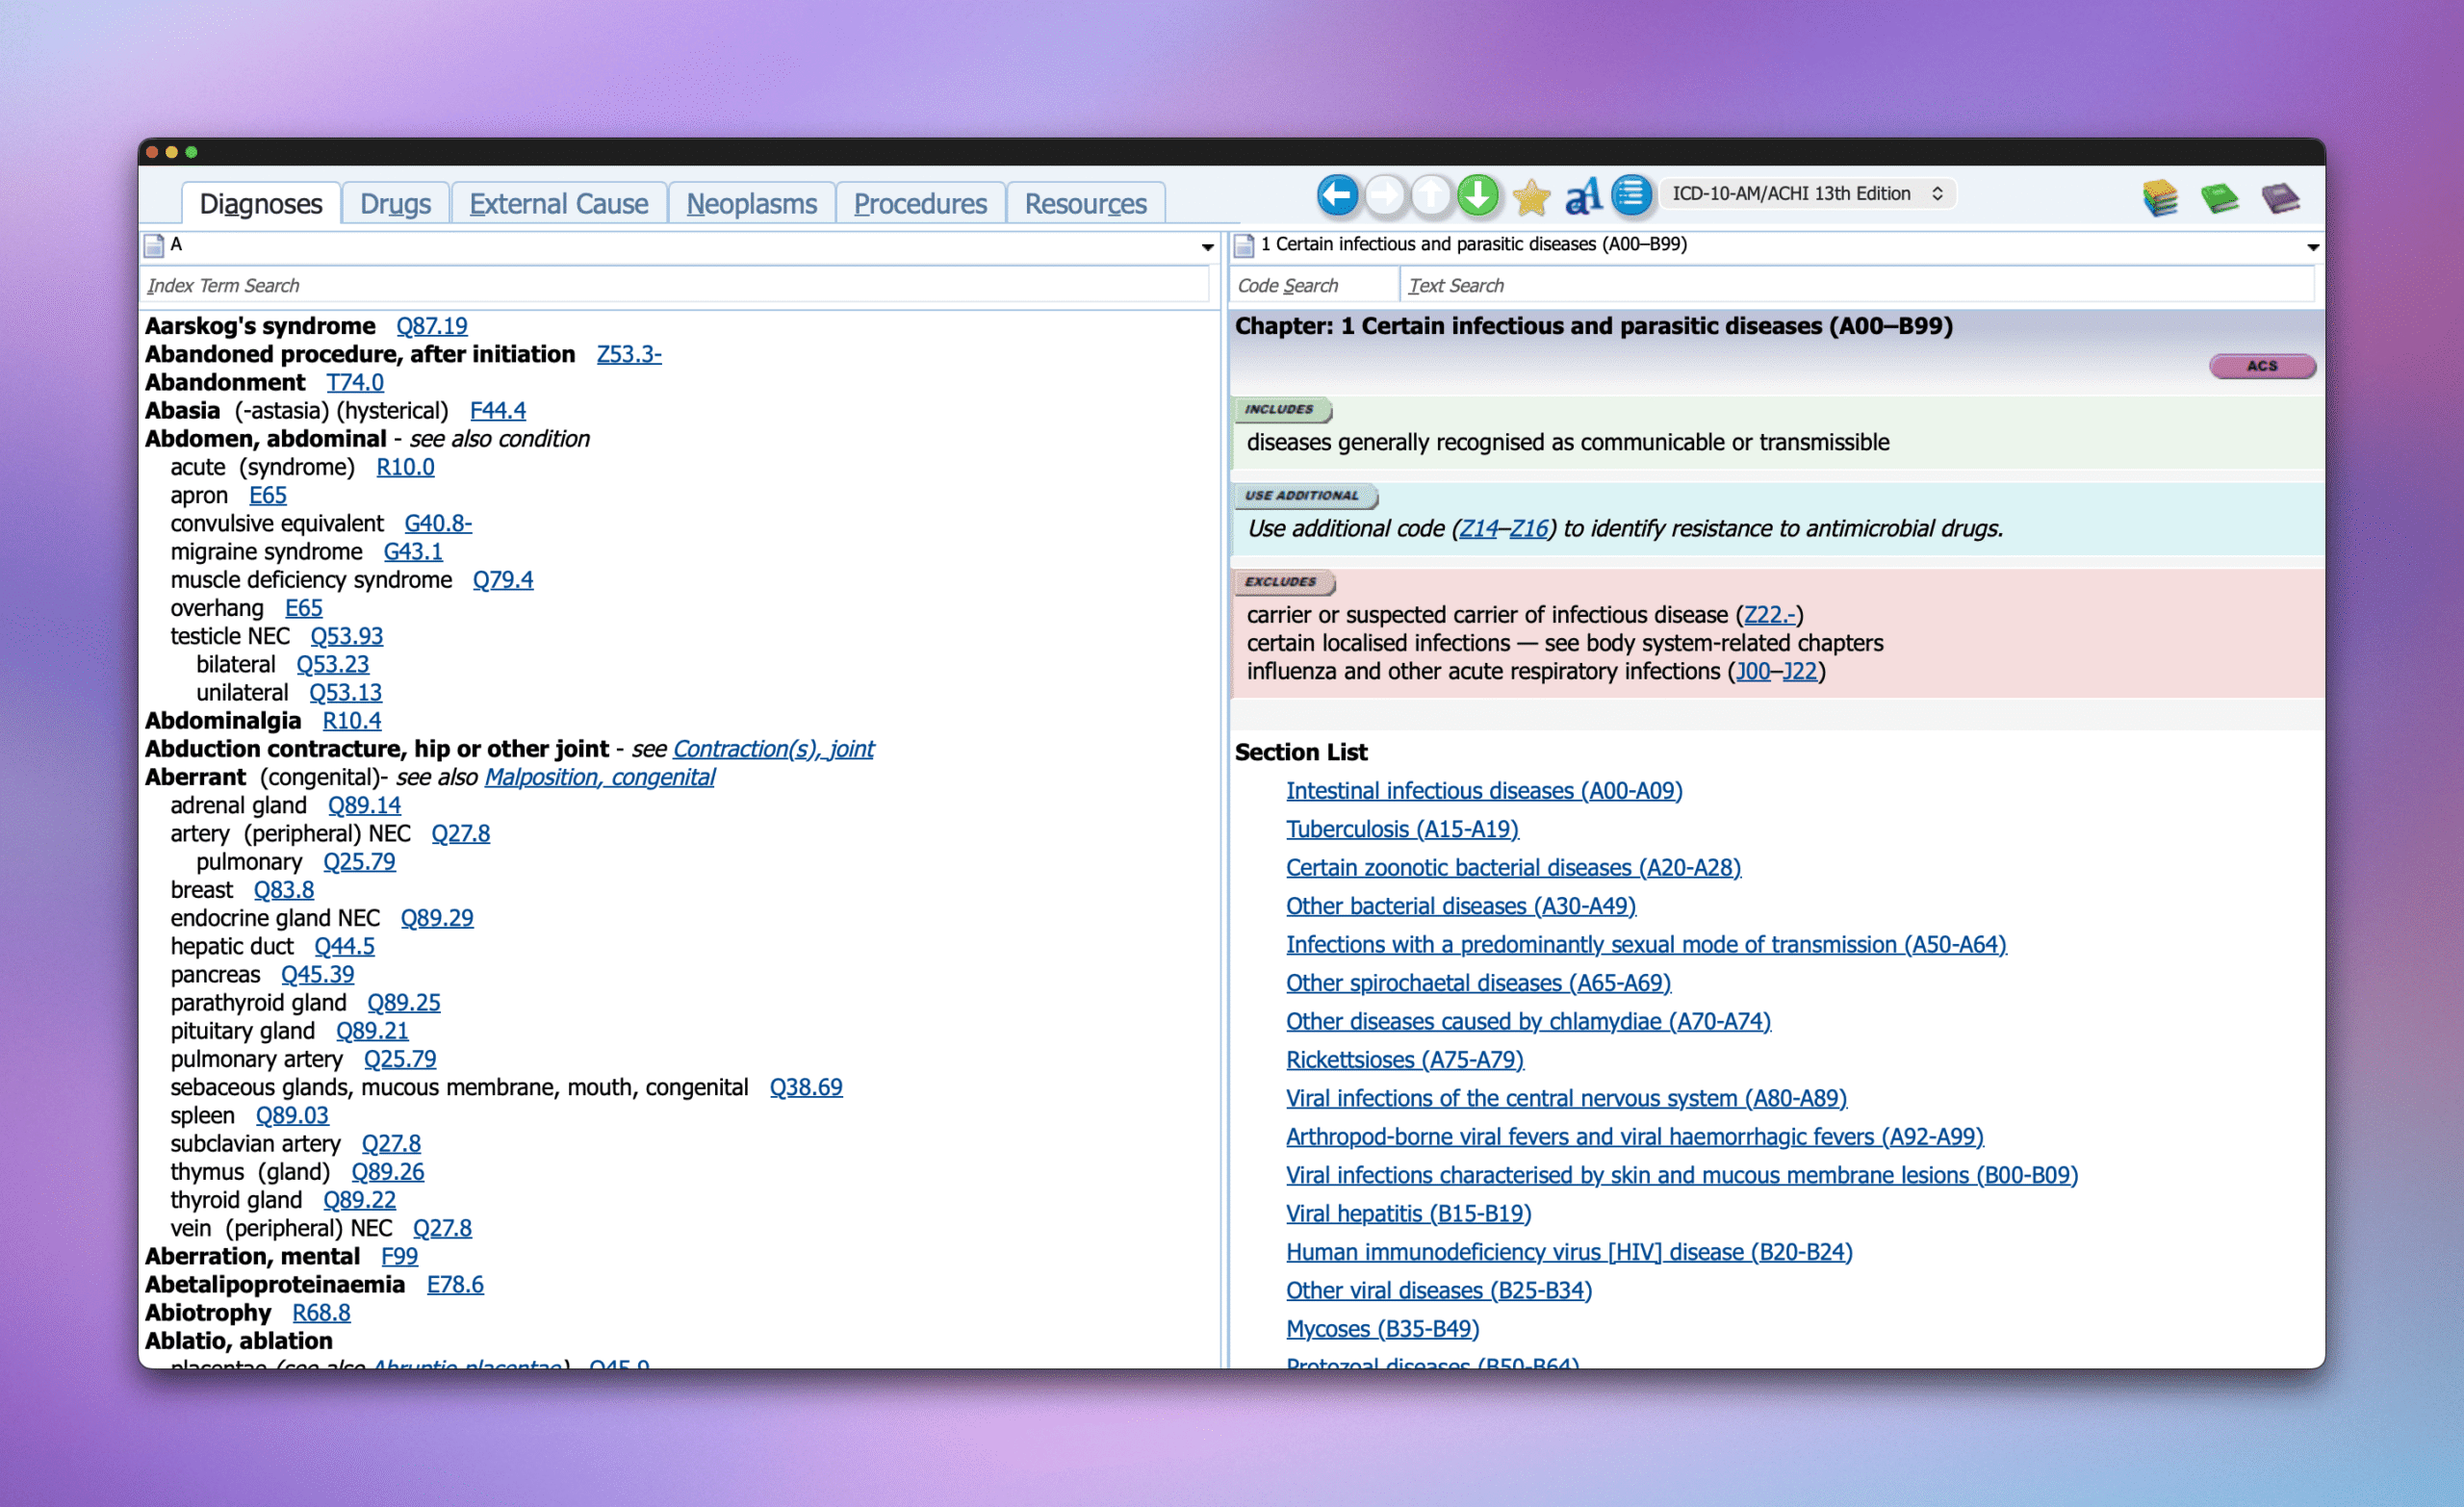Open code Q79.4 for muscle deficiency syndrome
Viewport: 2464px width, 1507px height.
[x=502, y=579]
